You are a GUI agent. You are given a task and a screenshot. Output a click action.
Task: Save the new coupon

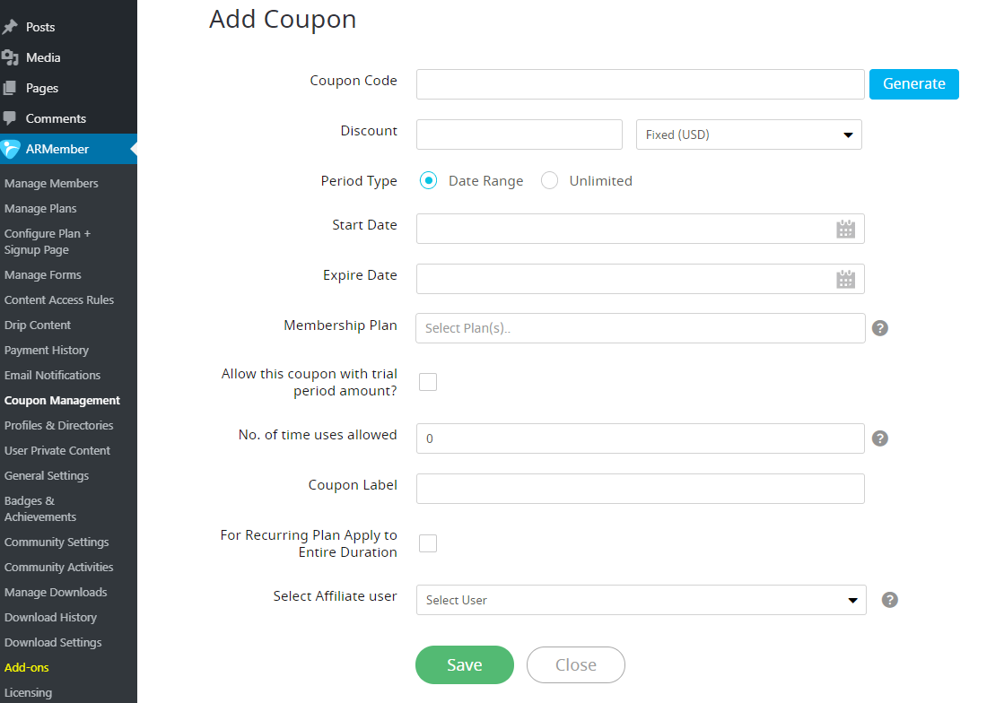[464, 664]
